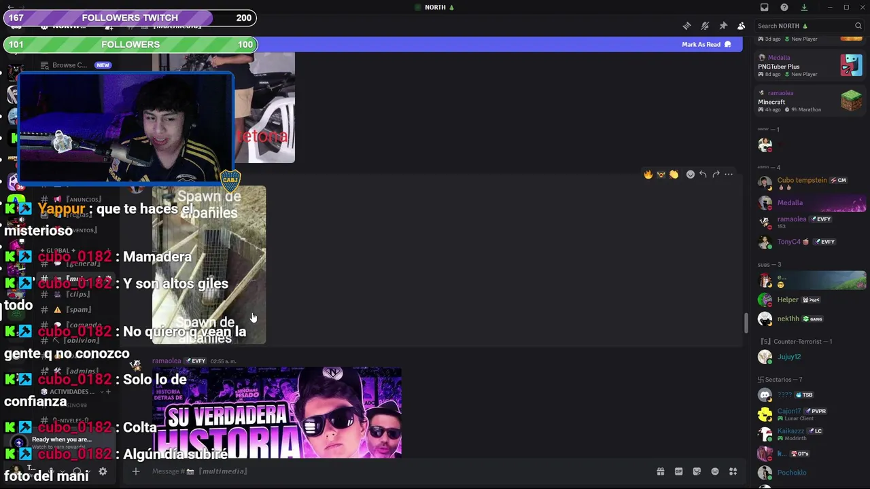Open Cajon17 member profile
The height and width of the screenshot is (489, 870).
coord(810,414)
